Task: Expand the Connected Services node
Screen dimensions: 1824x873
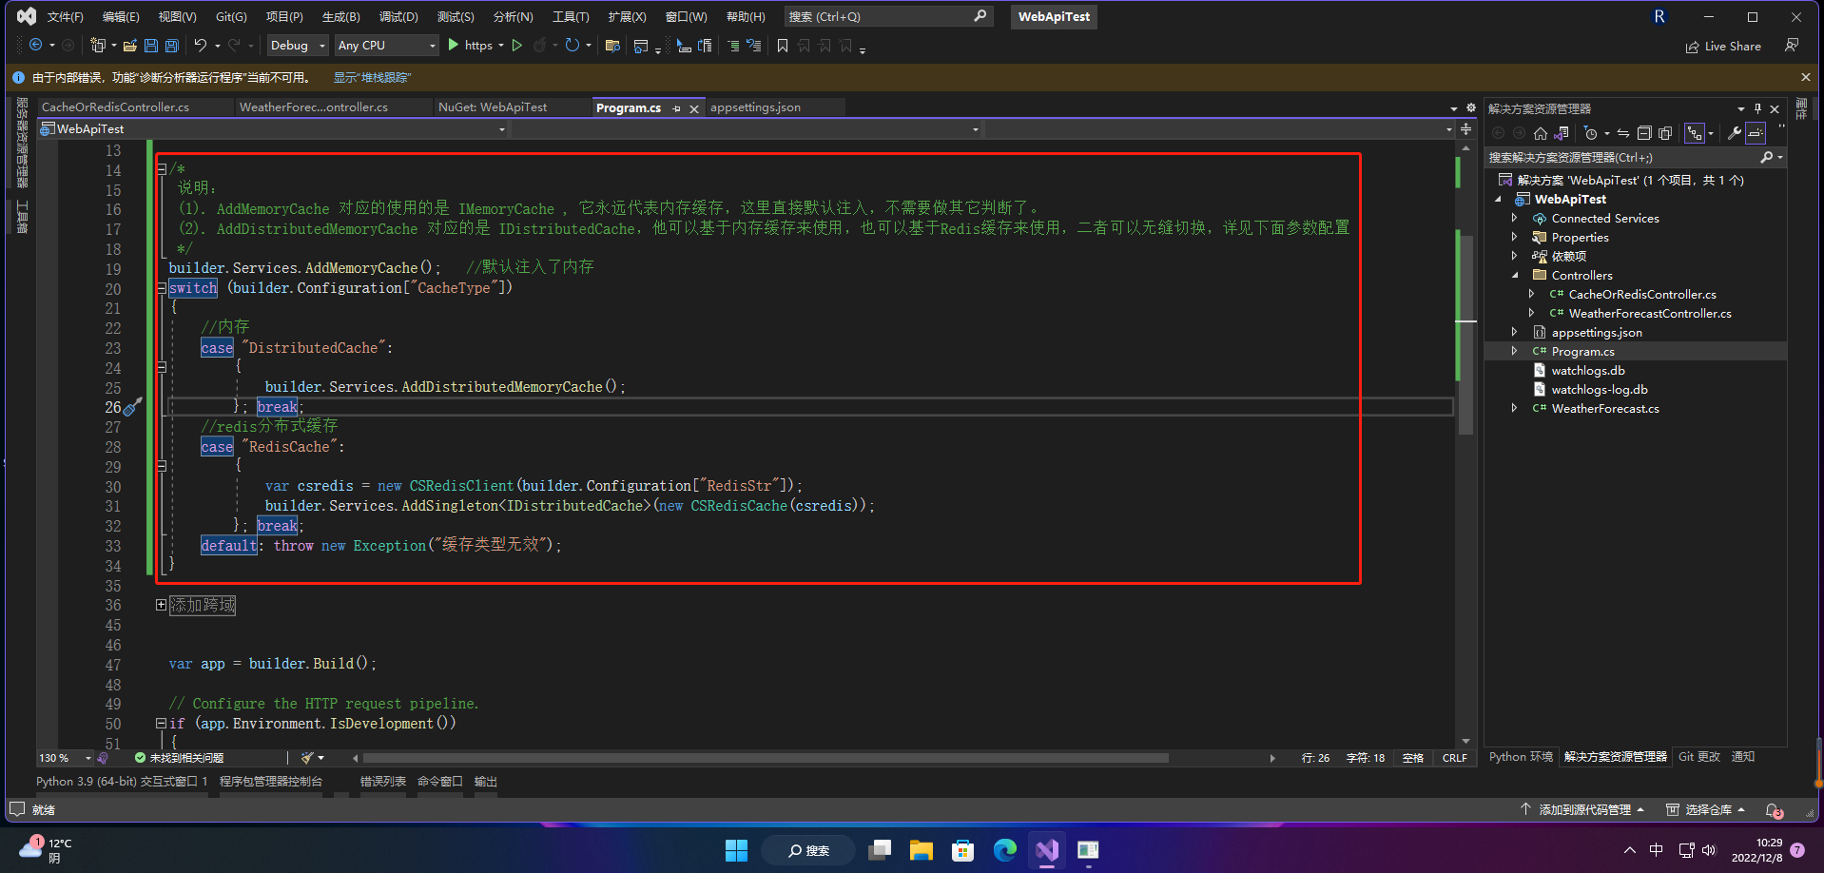Action: coord(1515,218)
